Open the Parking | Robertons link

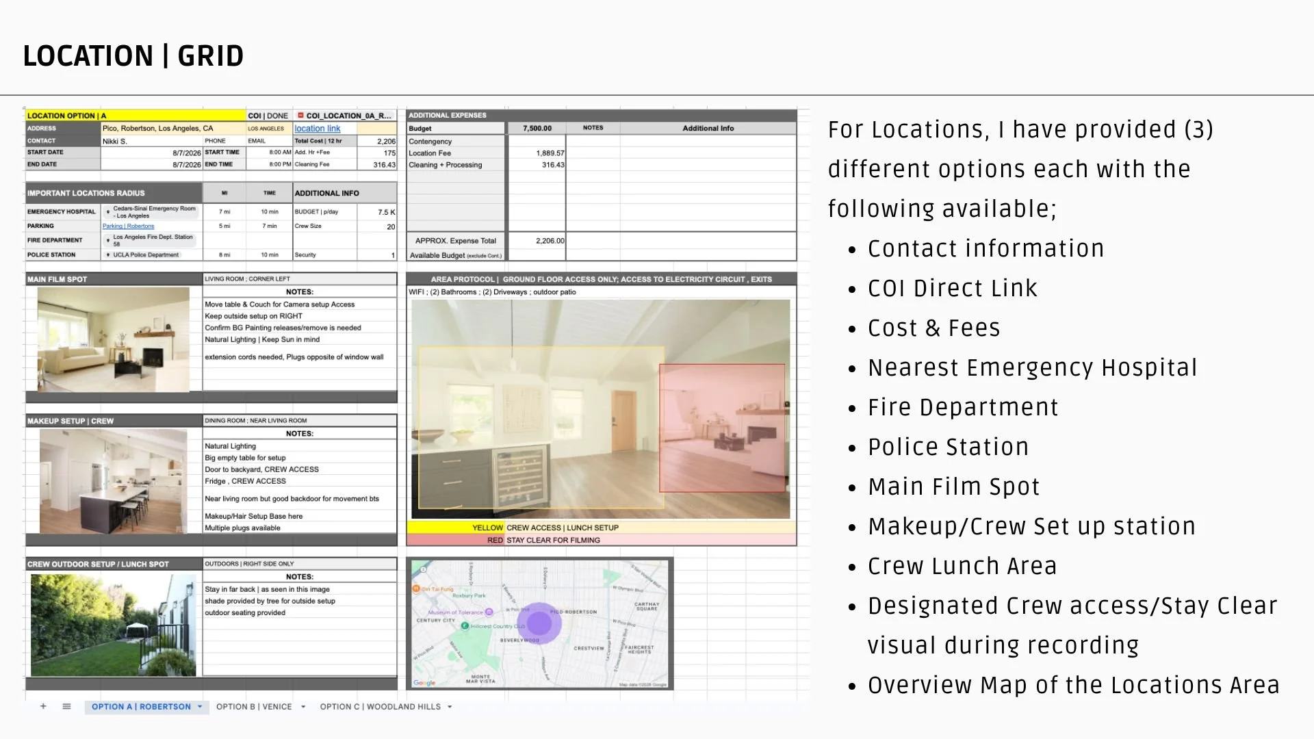[x=129, y=226]
